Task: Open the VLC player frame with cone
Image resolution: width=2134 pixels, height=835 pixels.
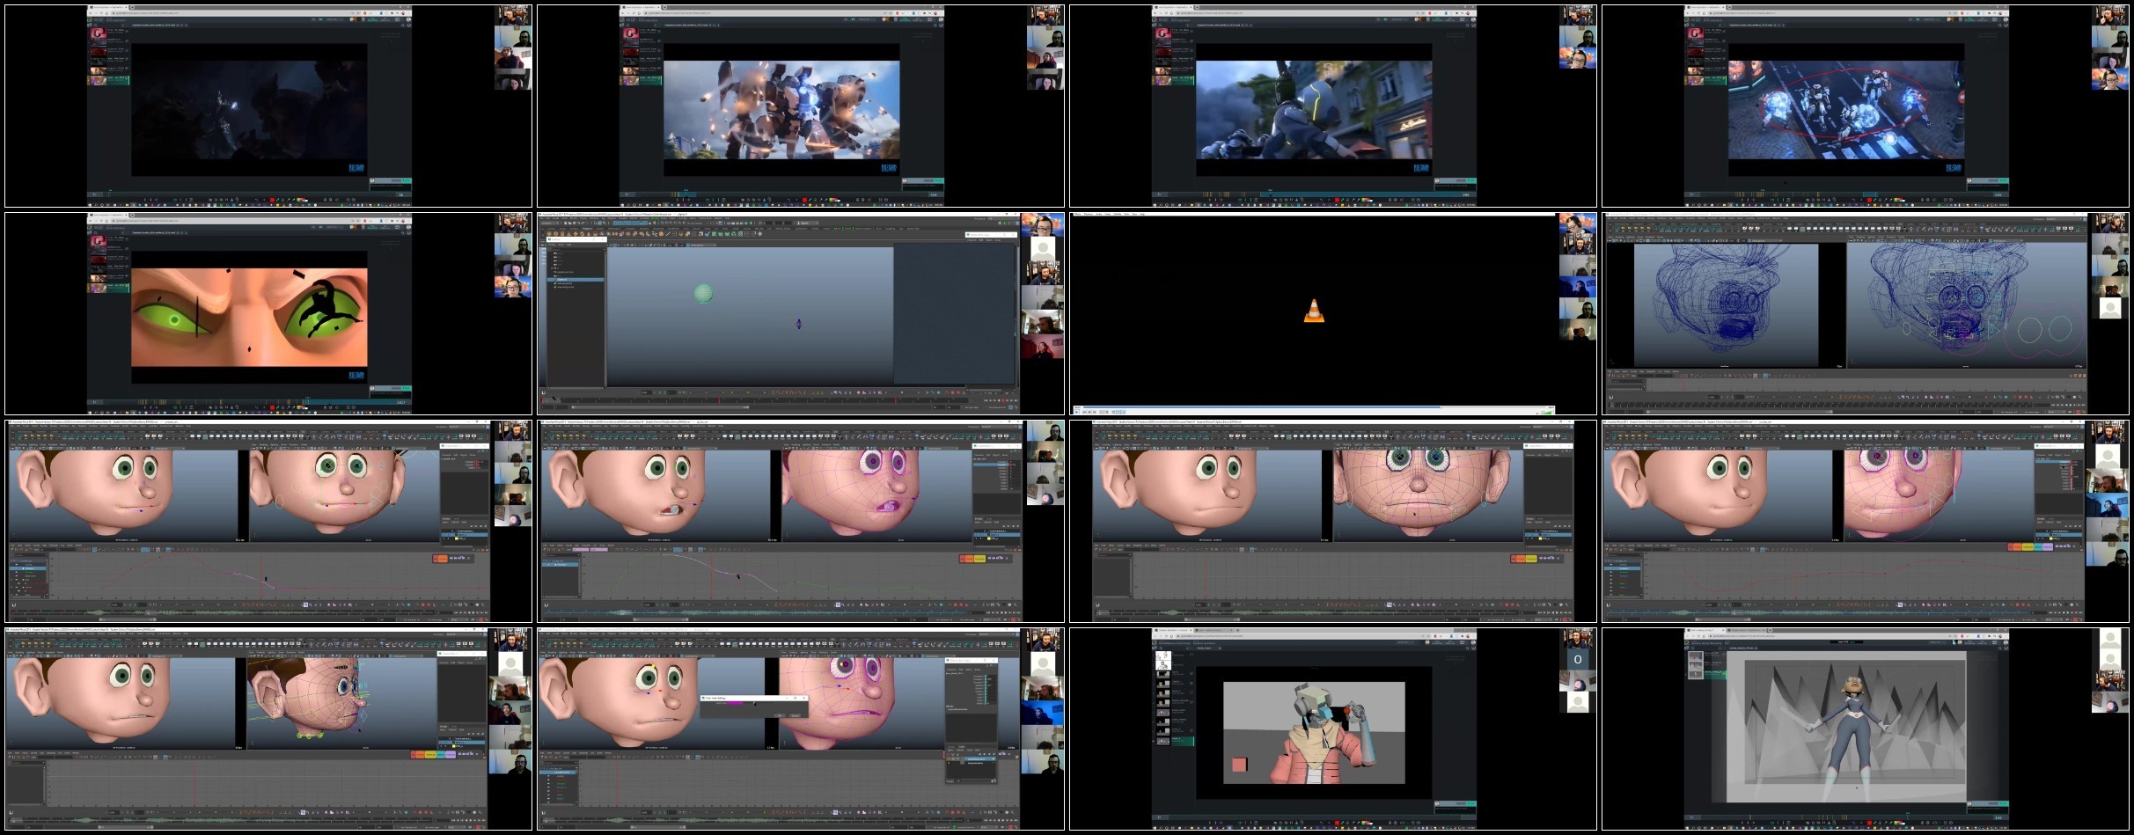Action: click(x=1333, y=313)
